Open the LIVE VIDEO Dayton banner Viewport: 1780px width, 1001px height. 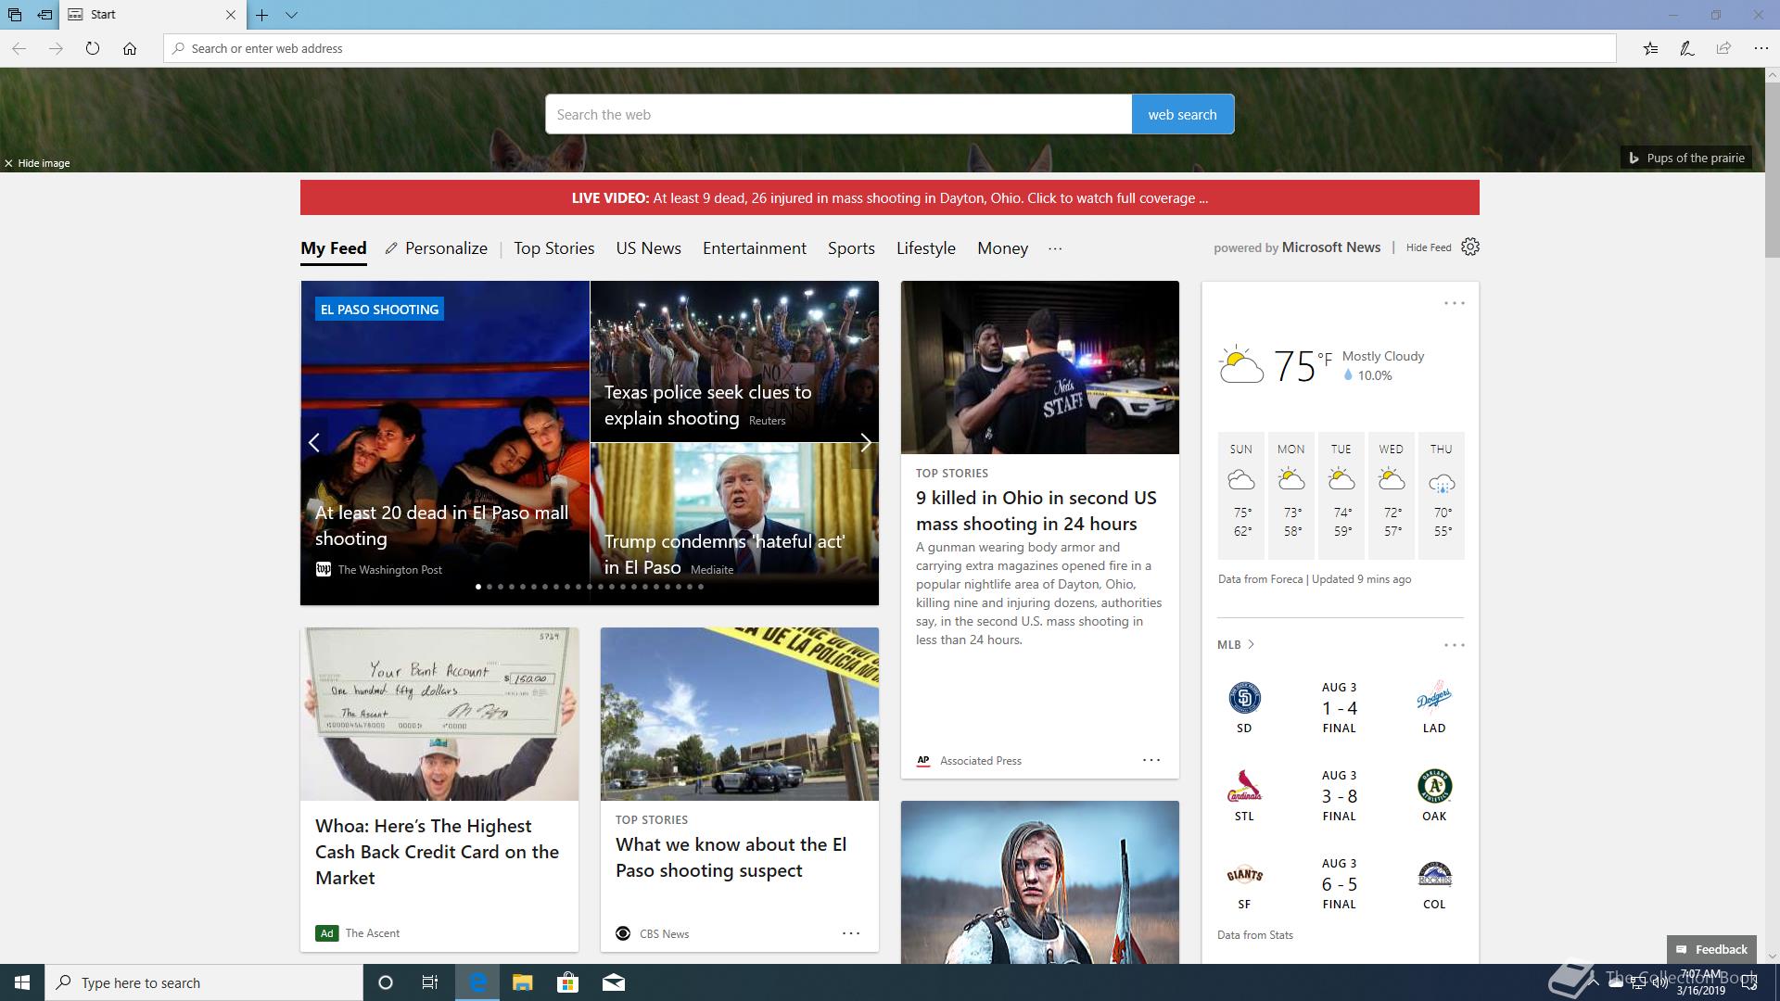[x=889, y=197]
